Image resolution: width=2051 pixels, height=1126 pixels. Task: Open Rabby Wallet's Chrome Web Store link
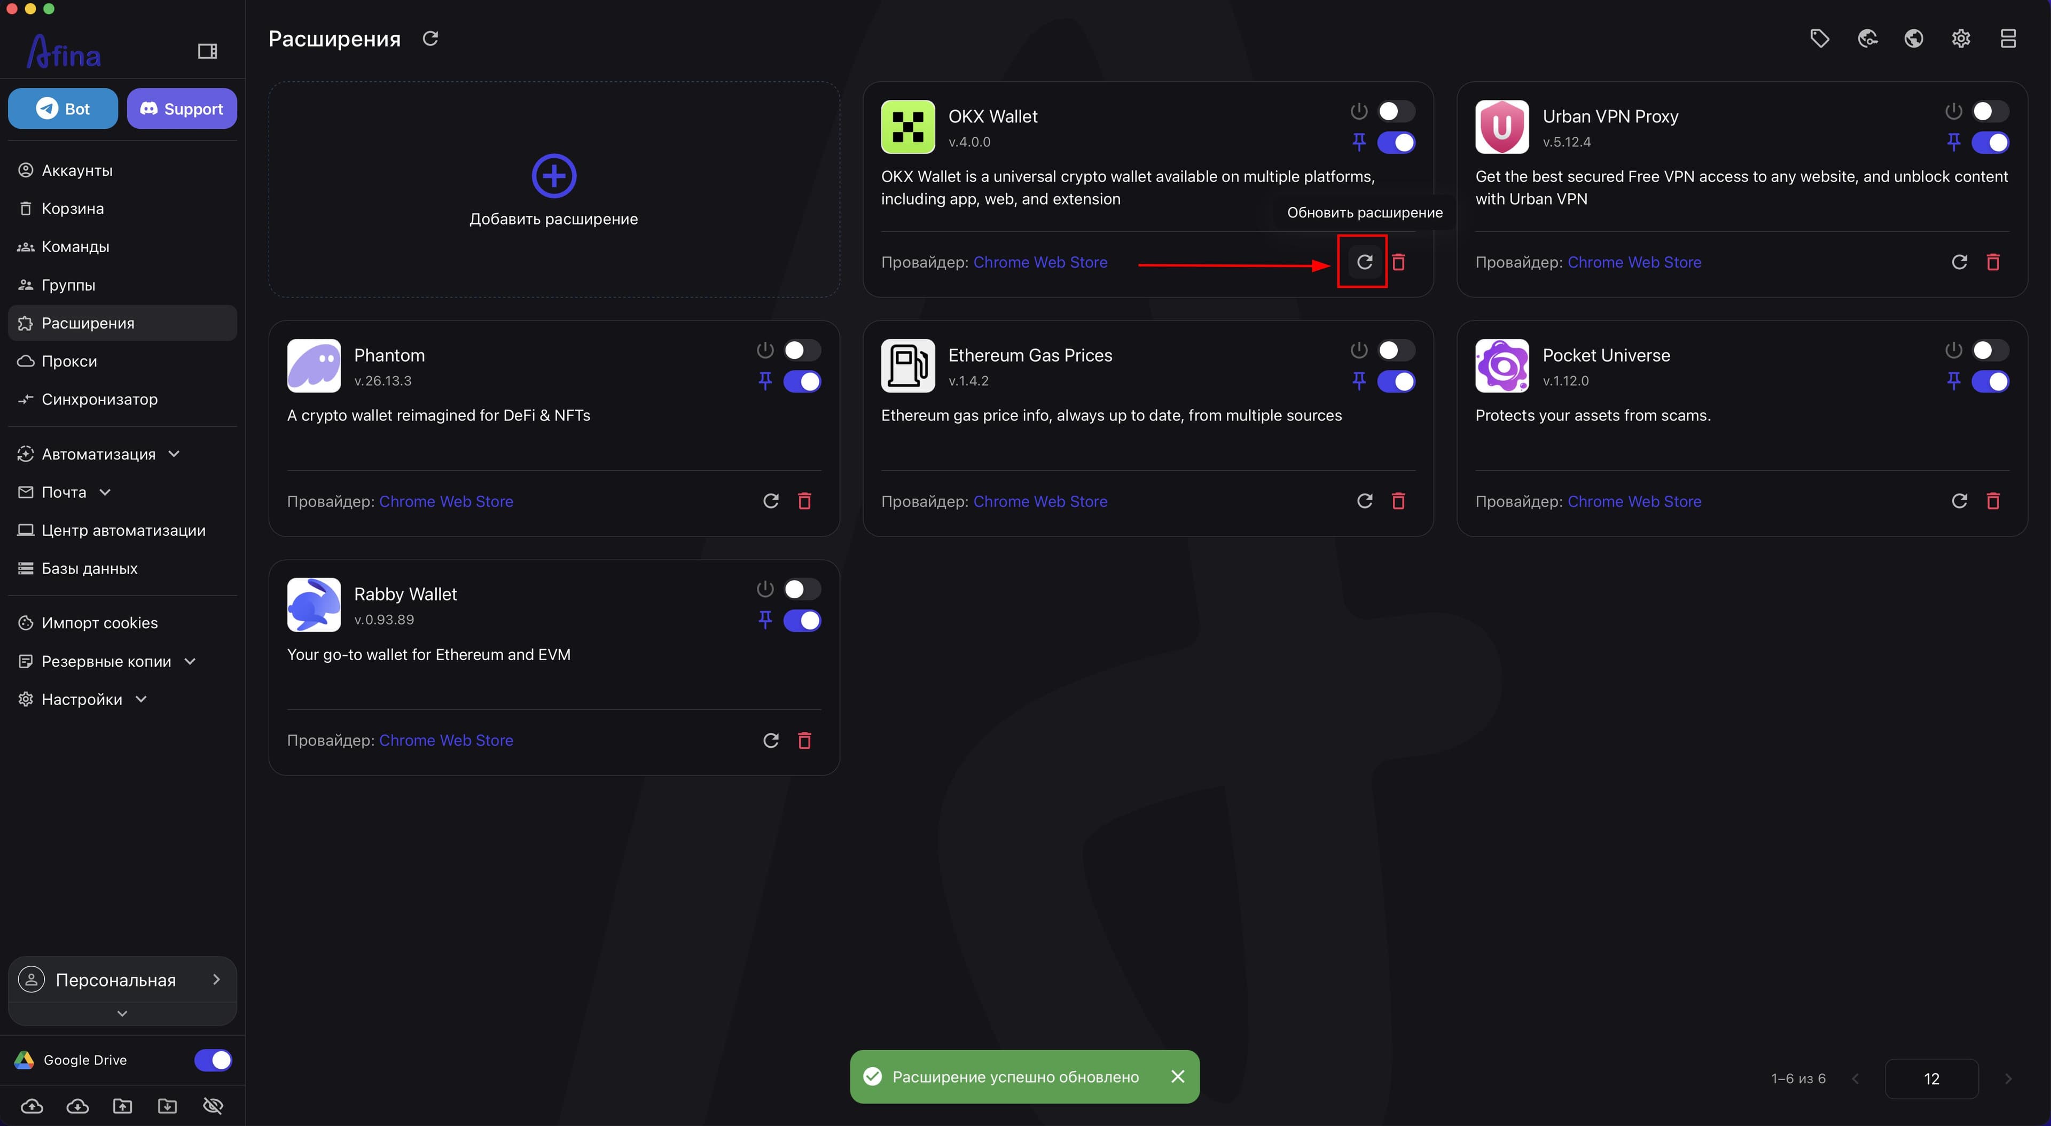pos(446,740)
